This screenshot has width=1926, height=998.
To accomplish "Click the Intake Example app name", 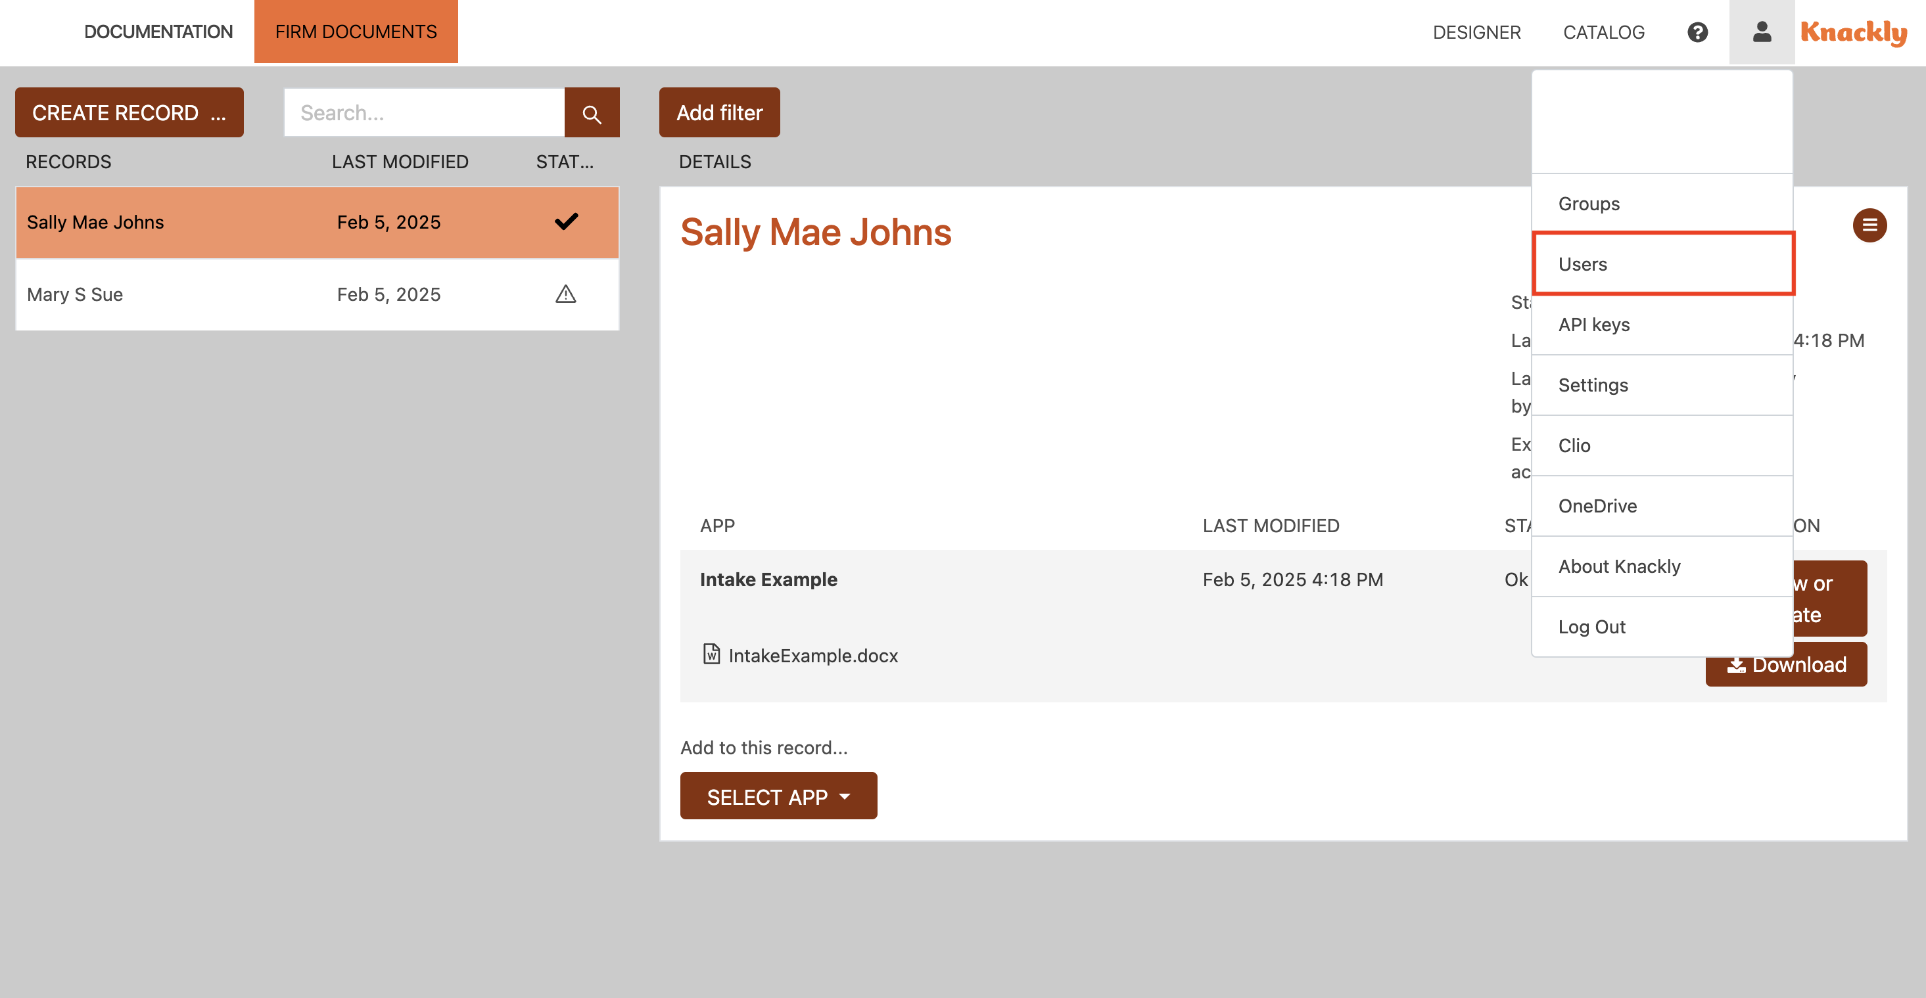I will [x=768, y=579].
